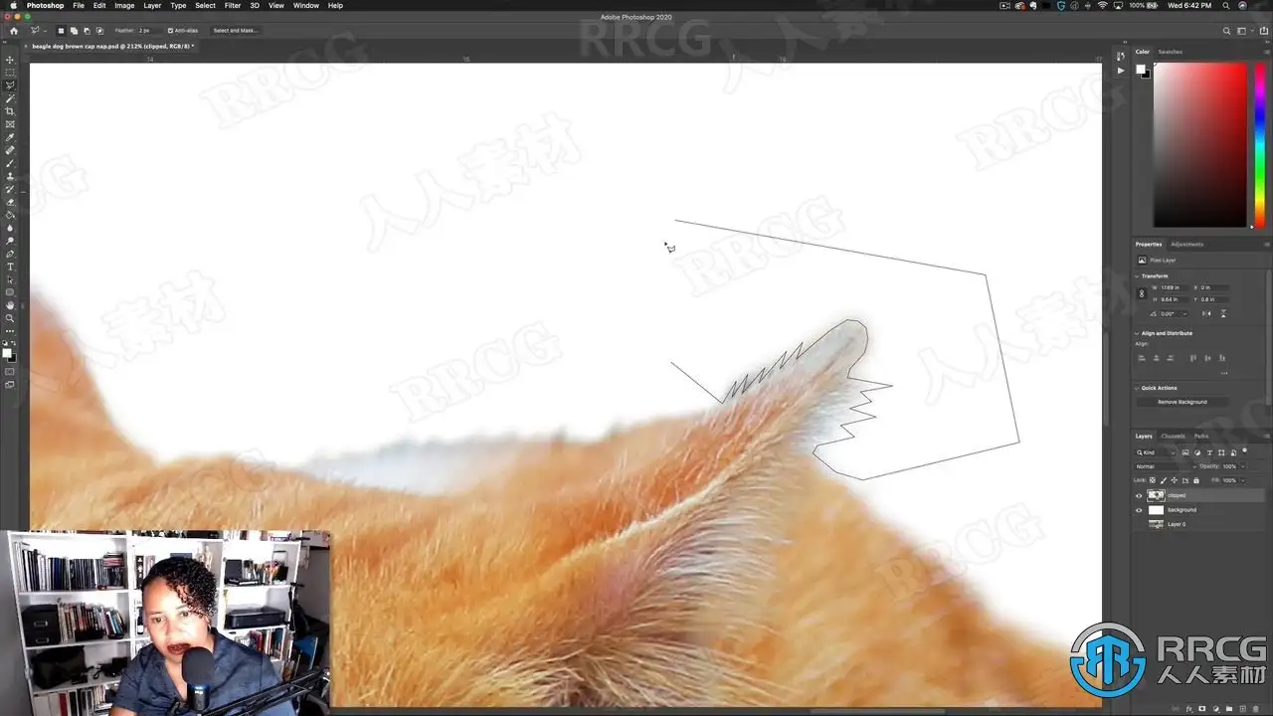Select the Pen tool
This screenshot has height=716, width=1273.
point(11,254)
